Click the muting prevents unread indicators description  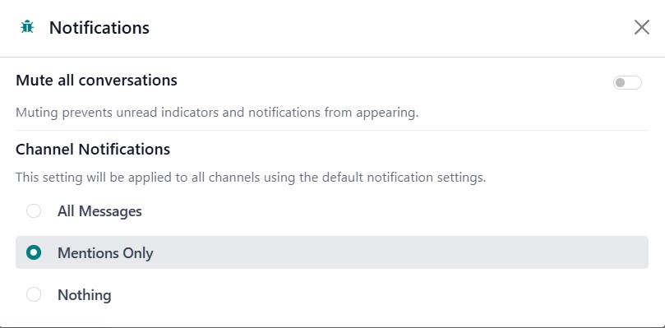pyautogui.click(x=217, y=113)
